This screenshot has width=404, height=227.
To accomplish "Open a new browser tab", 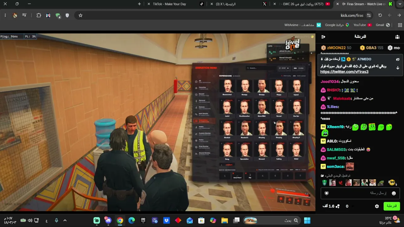I will pos(140,4).
